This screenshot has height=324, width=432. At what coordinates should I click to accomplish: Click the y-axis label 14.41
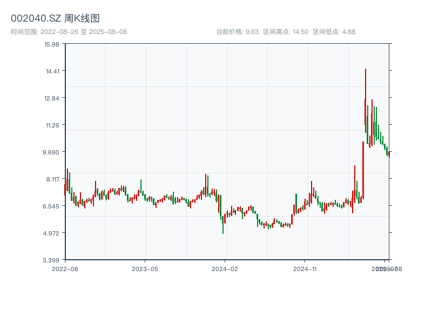(52, 71)
